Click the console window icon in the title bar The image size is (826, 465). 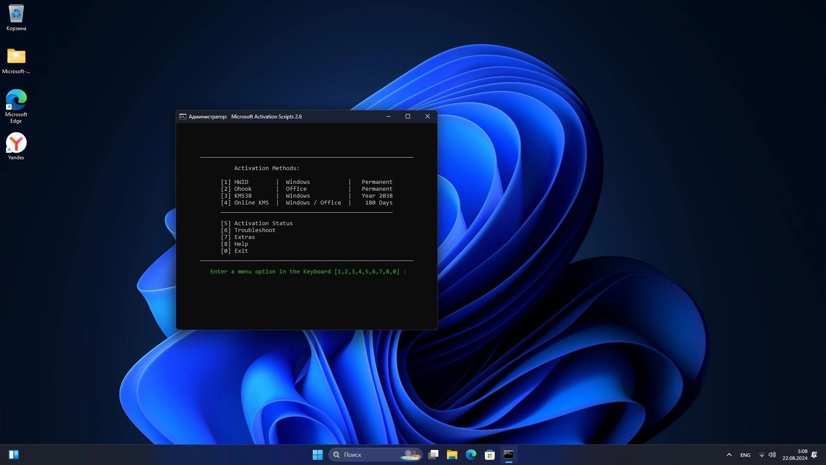point(183,117)
